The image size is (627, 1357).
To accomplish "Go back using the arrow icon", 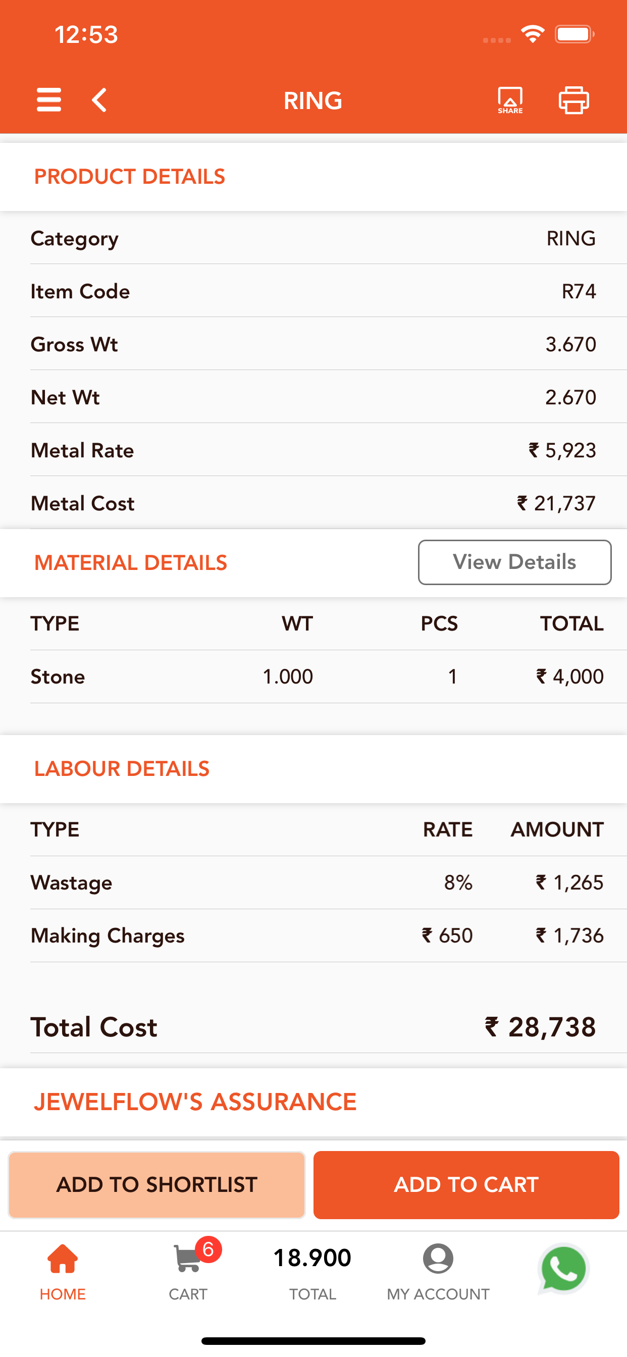I will pos(99,100).
